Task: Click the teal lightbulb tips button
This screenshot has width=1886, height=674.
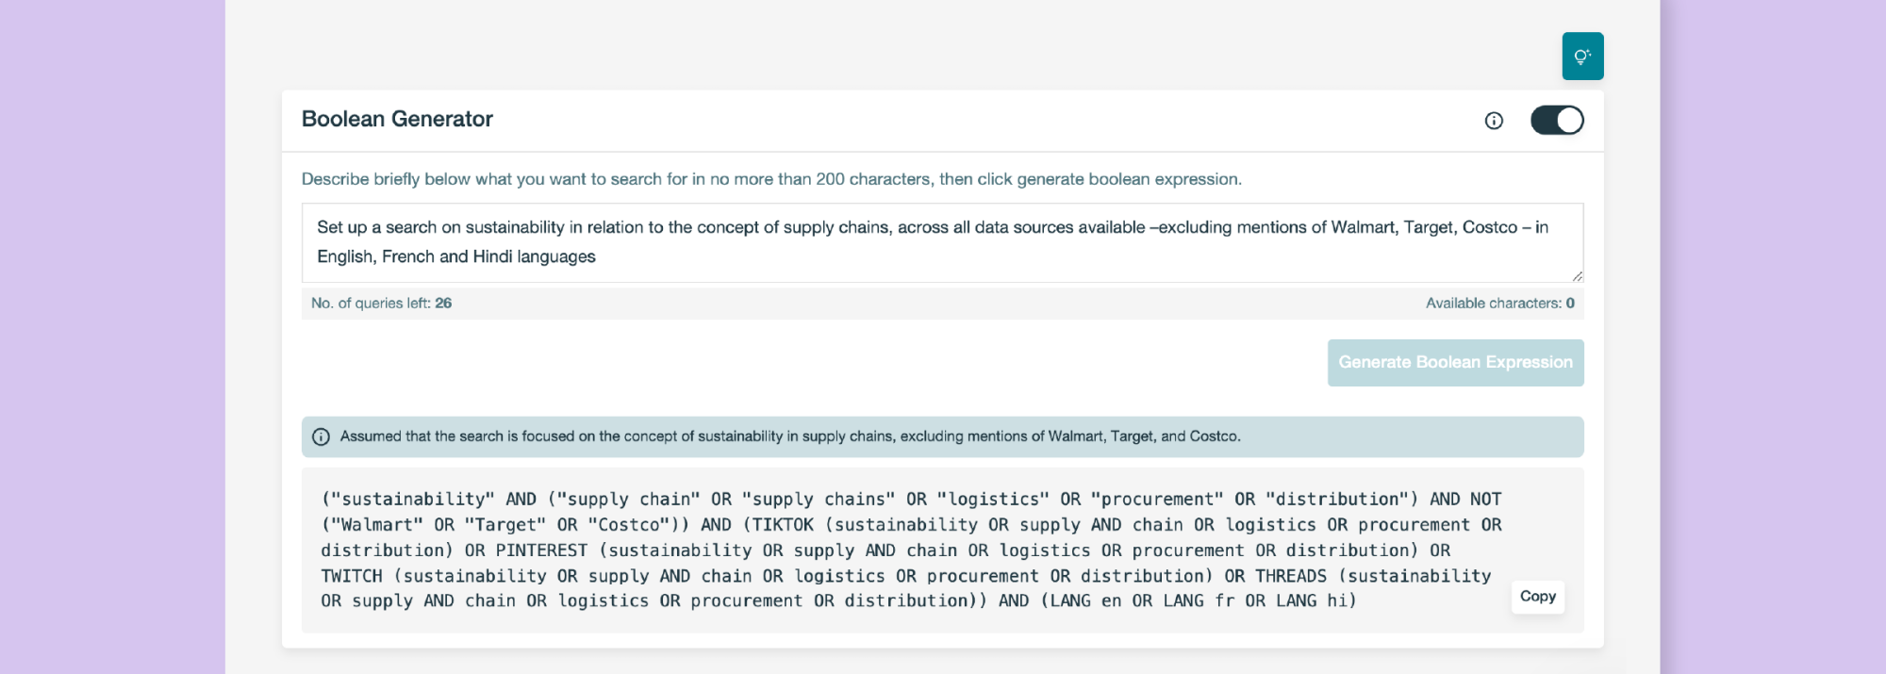Action: pos(1582,57)
